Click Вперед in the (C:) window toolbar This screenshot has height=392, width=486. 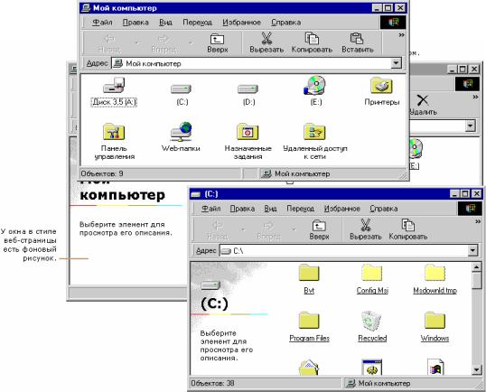coord(268,230)
